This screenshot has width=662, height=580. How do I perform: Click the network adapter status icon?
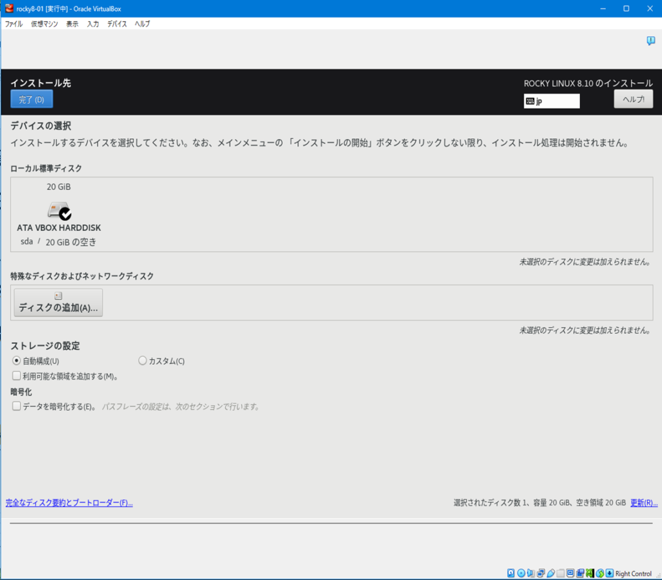tap(540, 573)
